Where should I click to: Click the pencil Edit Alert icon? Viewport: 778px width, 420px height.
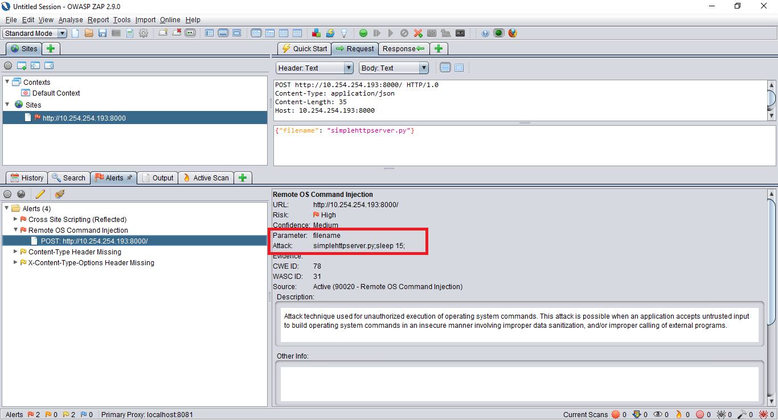click(40, 194)
